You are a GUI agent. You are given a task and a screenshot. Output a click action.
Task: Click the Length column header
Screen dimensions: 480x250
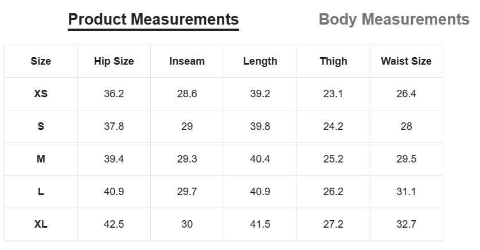[x=260, y=61]
